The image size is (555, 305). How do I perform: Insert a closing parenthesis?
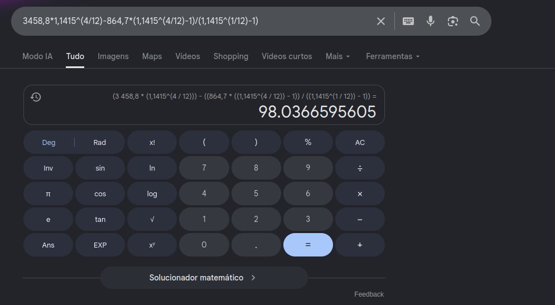[x=256, y=142]
